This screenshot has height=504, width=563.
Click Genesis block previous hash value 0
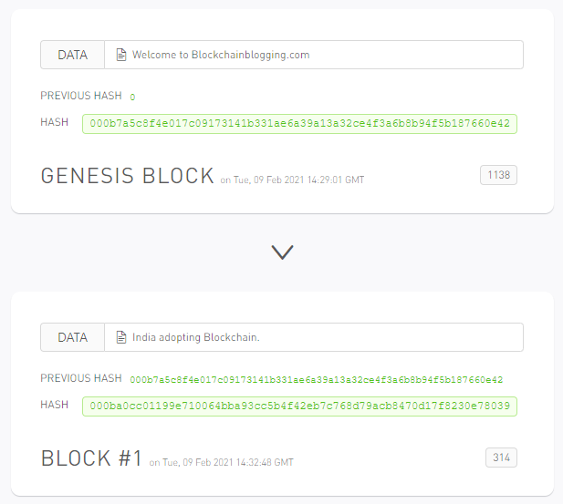pos(132,97)
